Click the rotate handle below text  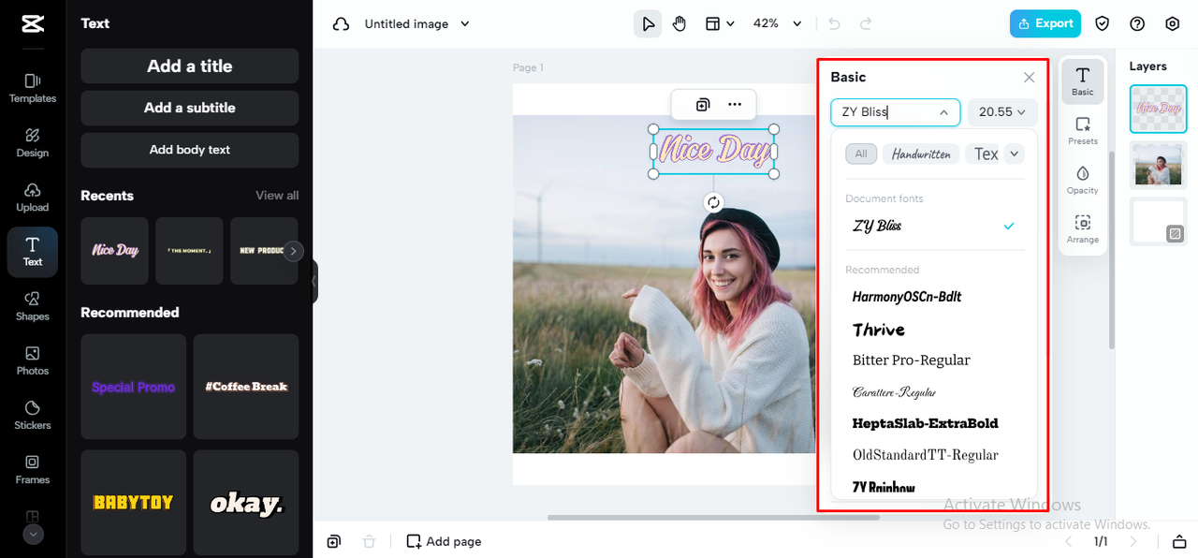[713, 202]
